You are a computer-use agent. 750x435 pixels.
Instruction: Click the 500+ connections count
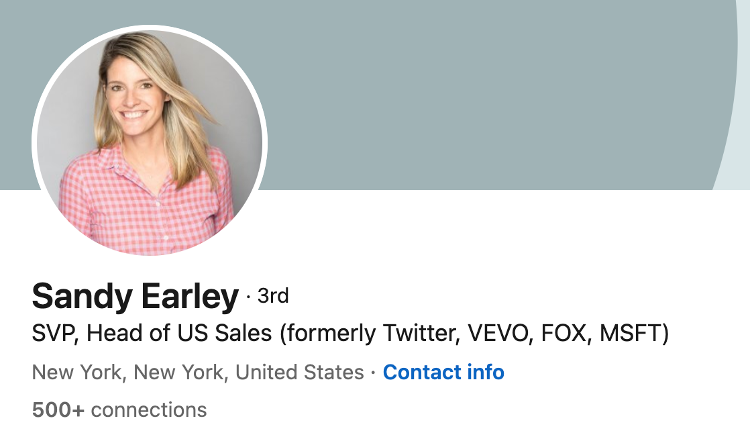pyautogui.click(x=119, y=410)
